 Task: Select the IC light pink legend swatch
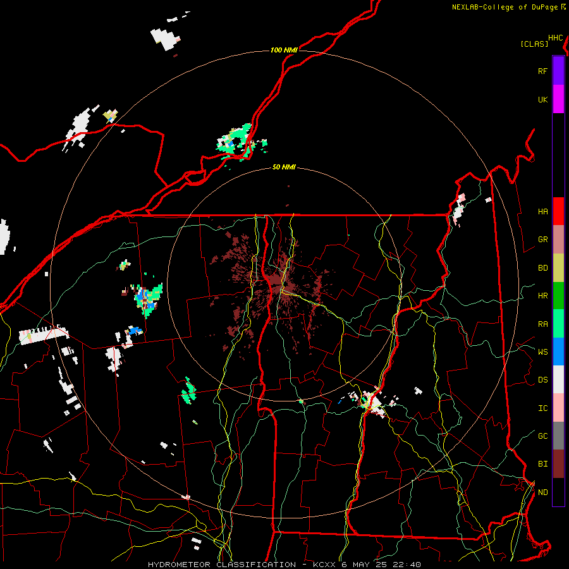point(558,408)
